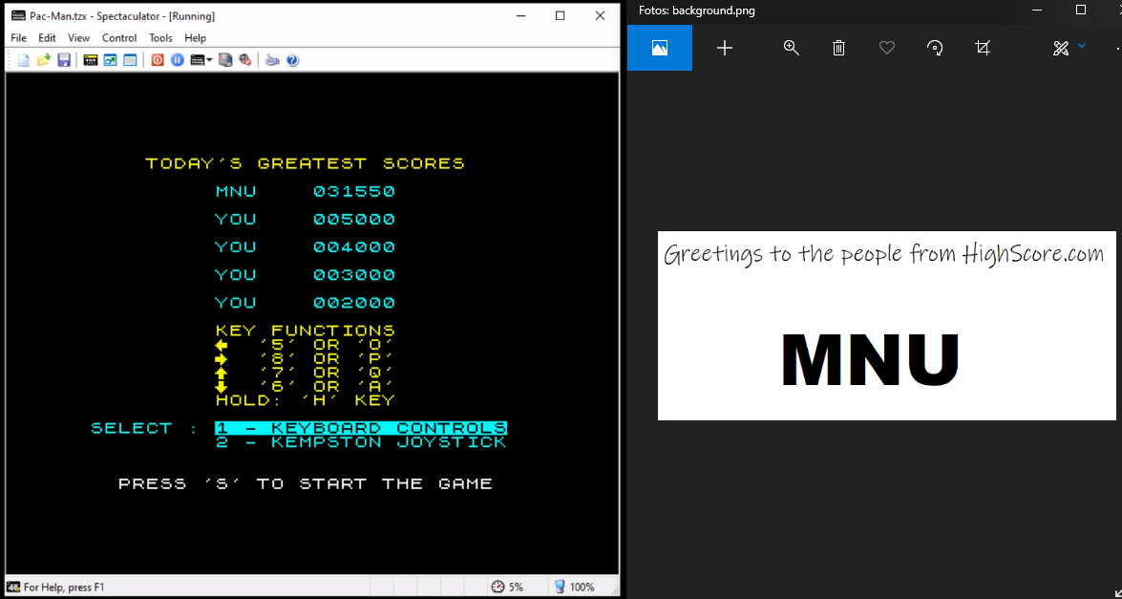Select '1 - KEYBOARD CONTROLS' option in the game
Image resolution: width=1122 pixels, height=599 pixels.
point(361,428)
